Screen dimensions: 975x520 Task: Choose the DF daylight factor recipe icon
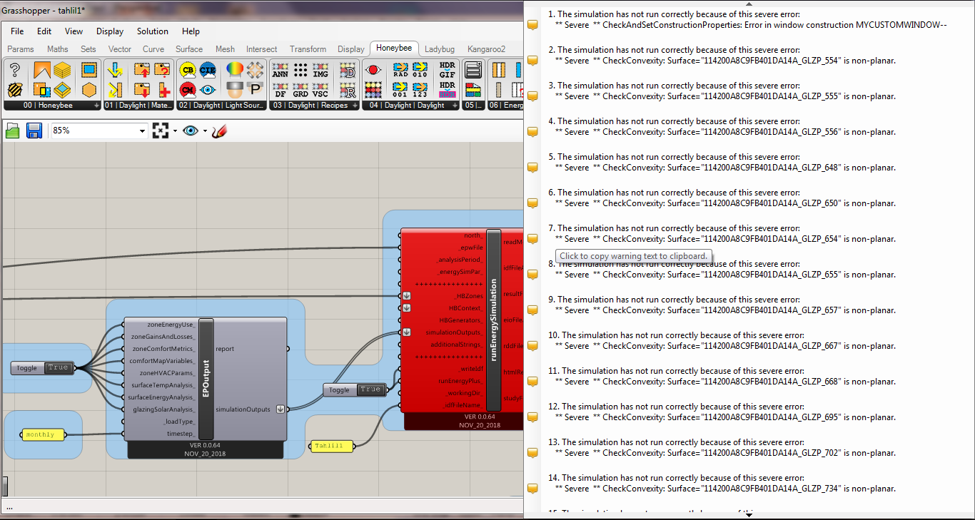point(281,90)
